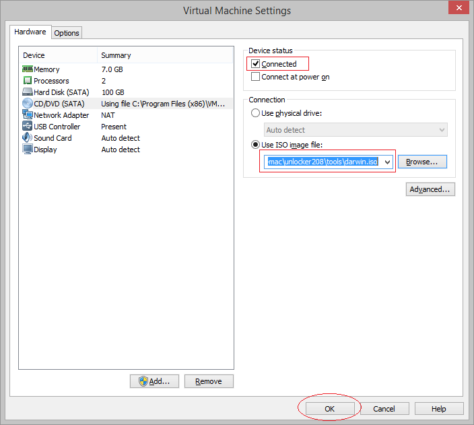Select the Sound Card row

point(127,138)
